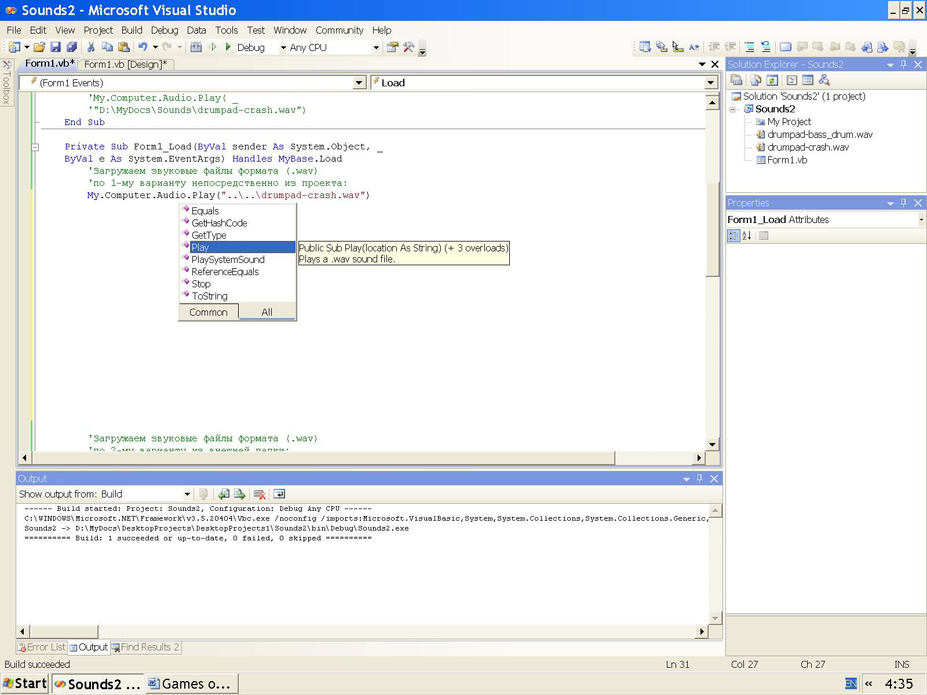The image size is (927, 695).
Task: Open the Build menu
Action: 132,30
